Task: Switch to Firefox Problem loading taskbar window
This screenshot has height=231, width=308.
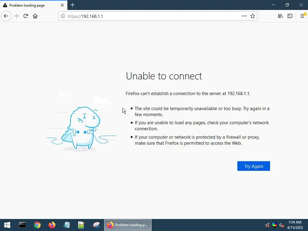Action: pos(128,225)
